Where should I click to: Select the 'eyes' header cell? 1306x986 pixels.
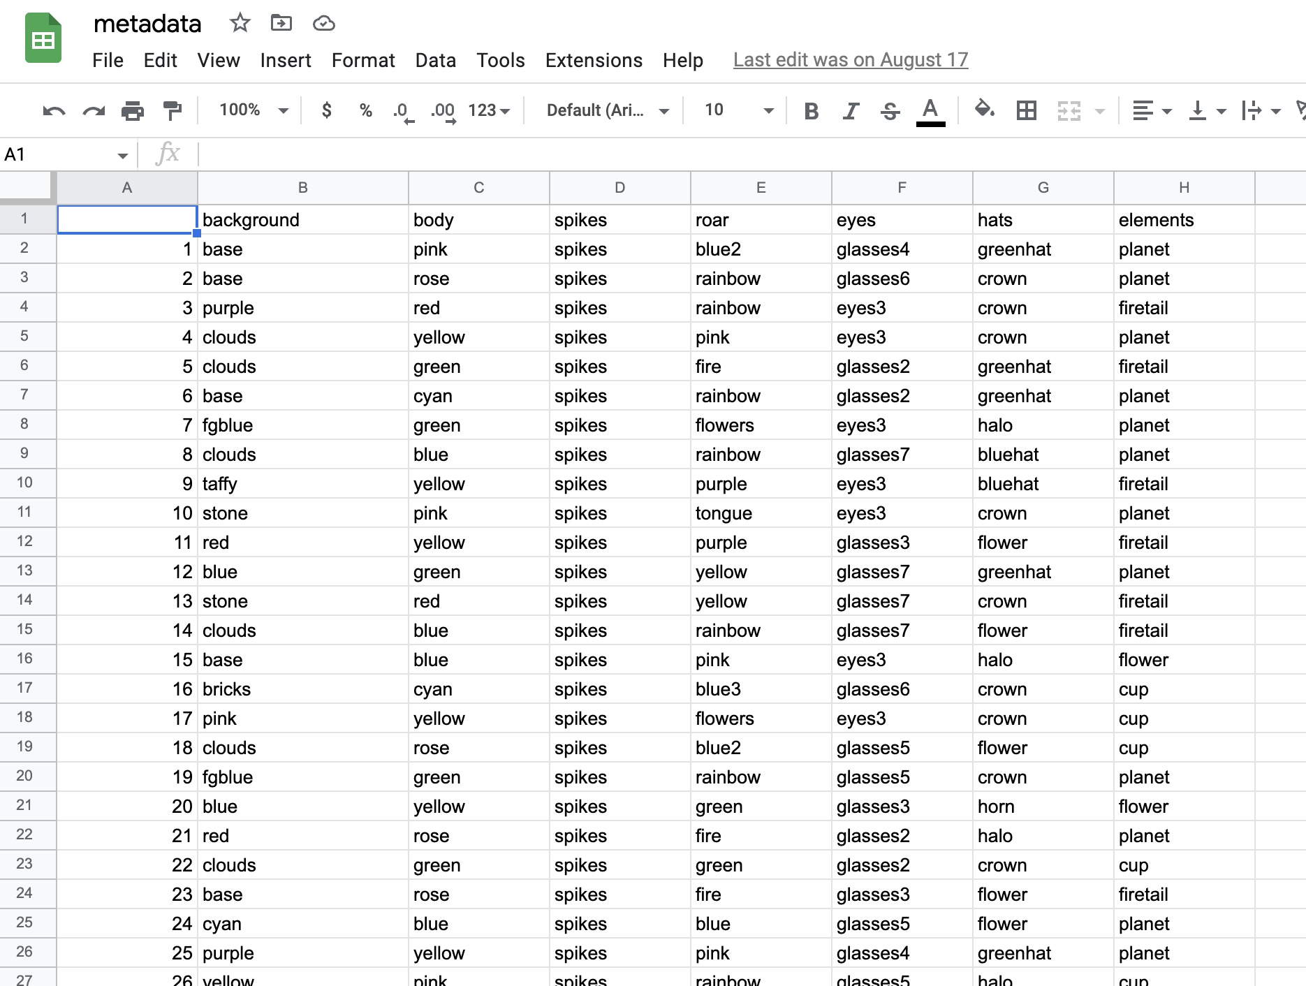point(902,219)
